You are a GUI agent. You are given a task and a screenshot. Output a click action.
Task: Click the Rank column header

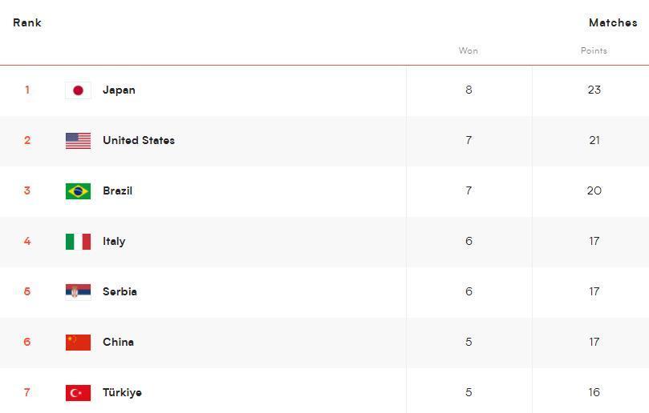pos(27,22)
